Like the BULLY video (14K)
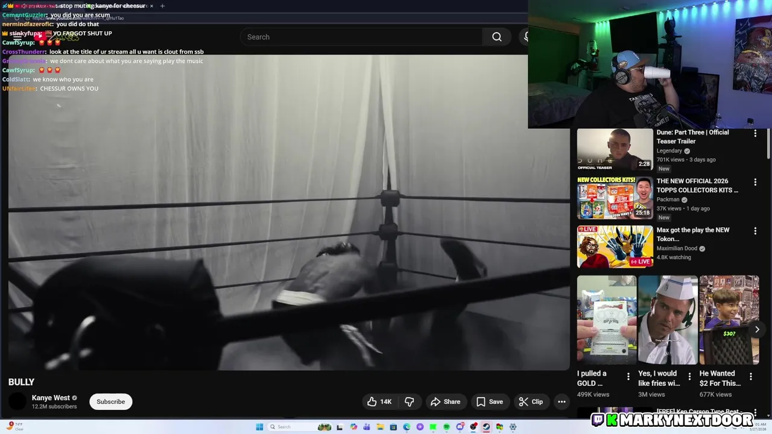772x434 pixels. pyautogui.click(x=379, y=401)
